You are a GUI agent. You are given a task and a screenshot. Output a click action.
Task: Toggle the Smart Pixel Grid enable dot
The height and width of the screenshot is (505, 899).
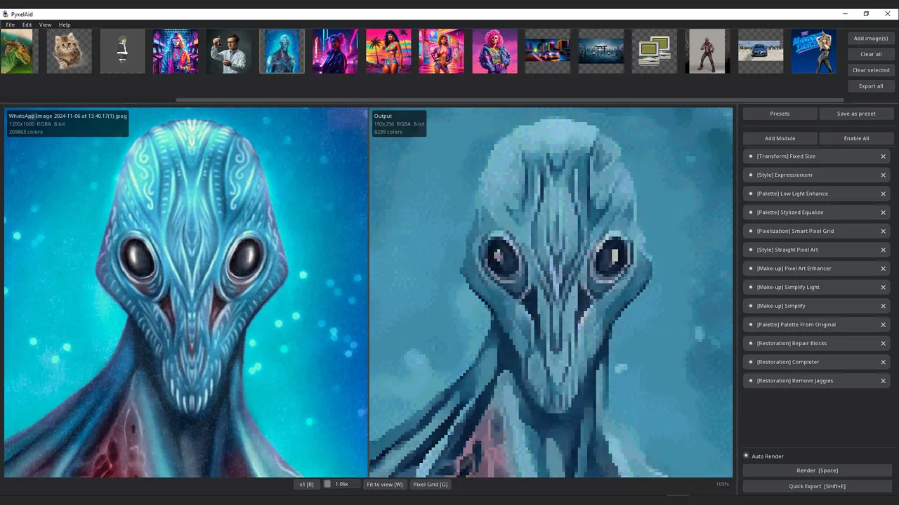(x=751, y=231)
